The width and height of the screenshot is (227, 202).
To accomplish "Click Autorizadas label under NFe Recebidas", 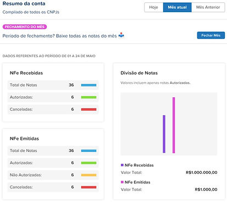I will pyautogui.click(x=21, y=97).
